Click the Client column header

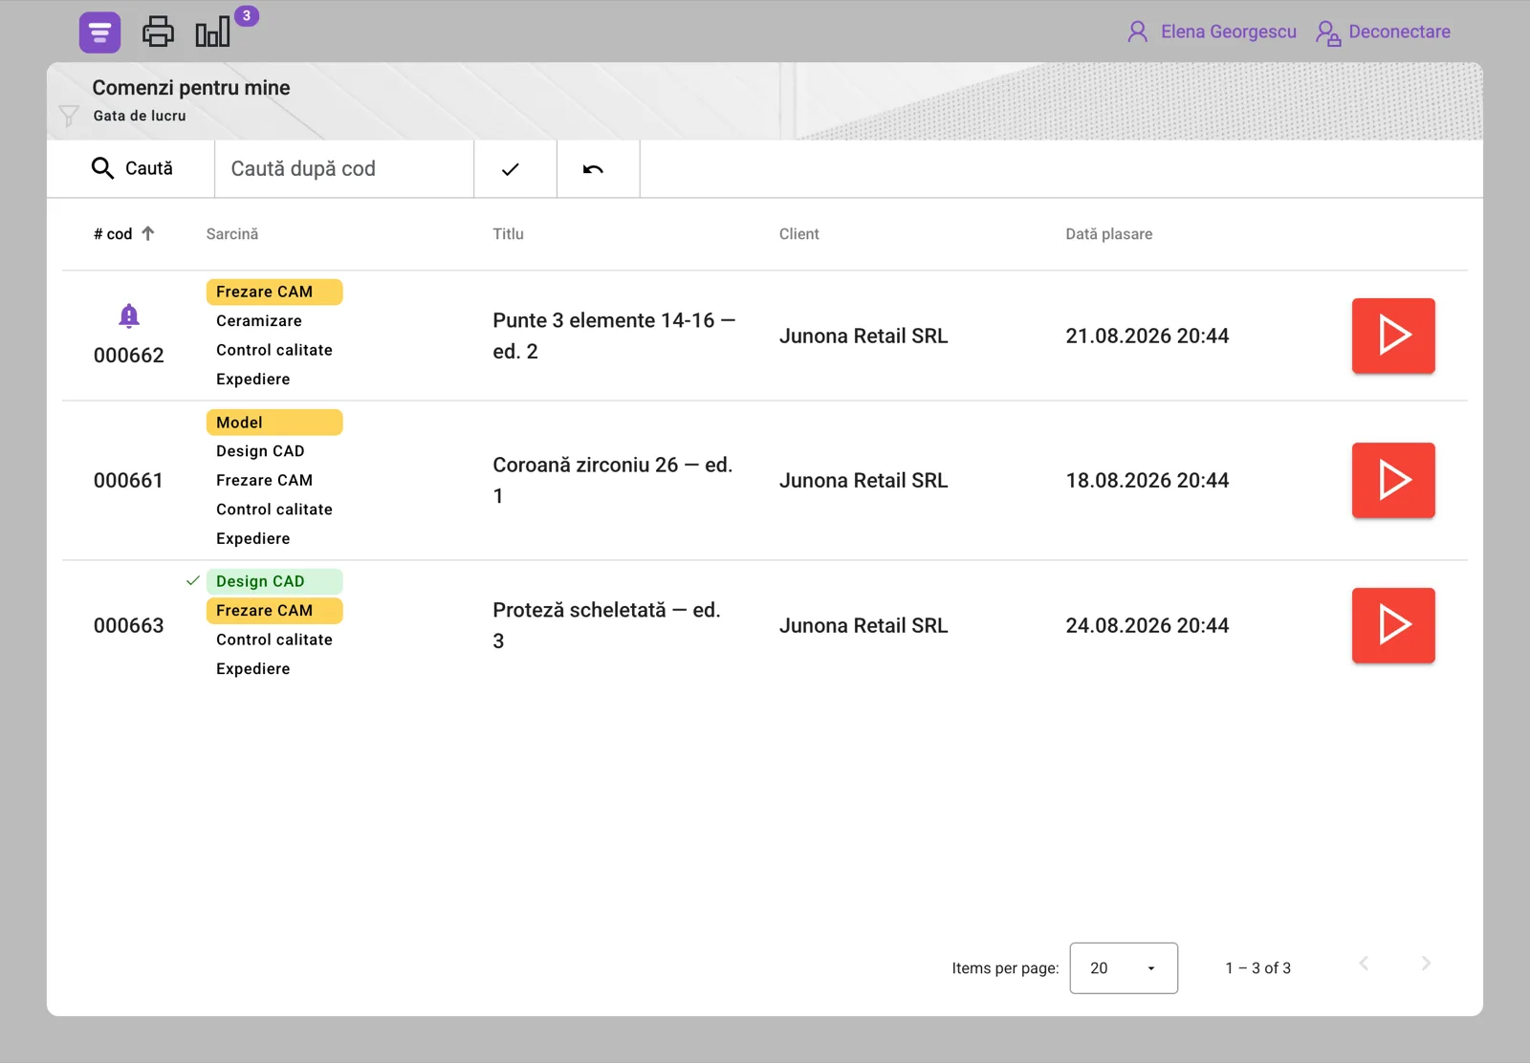point(799,234)
